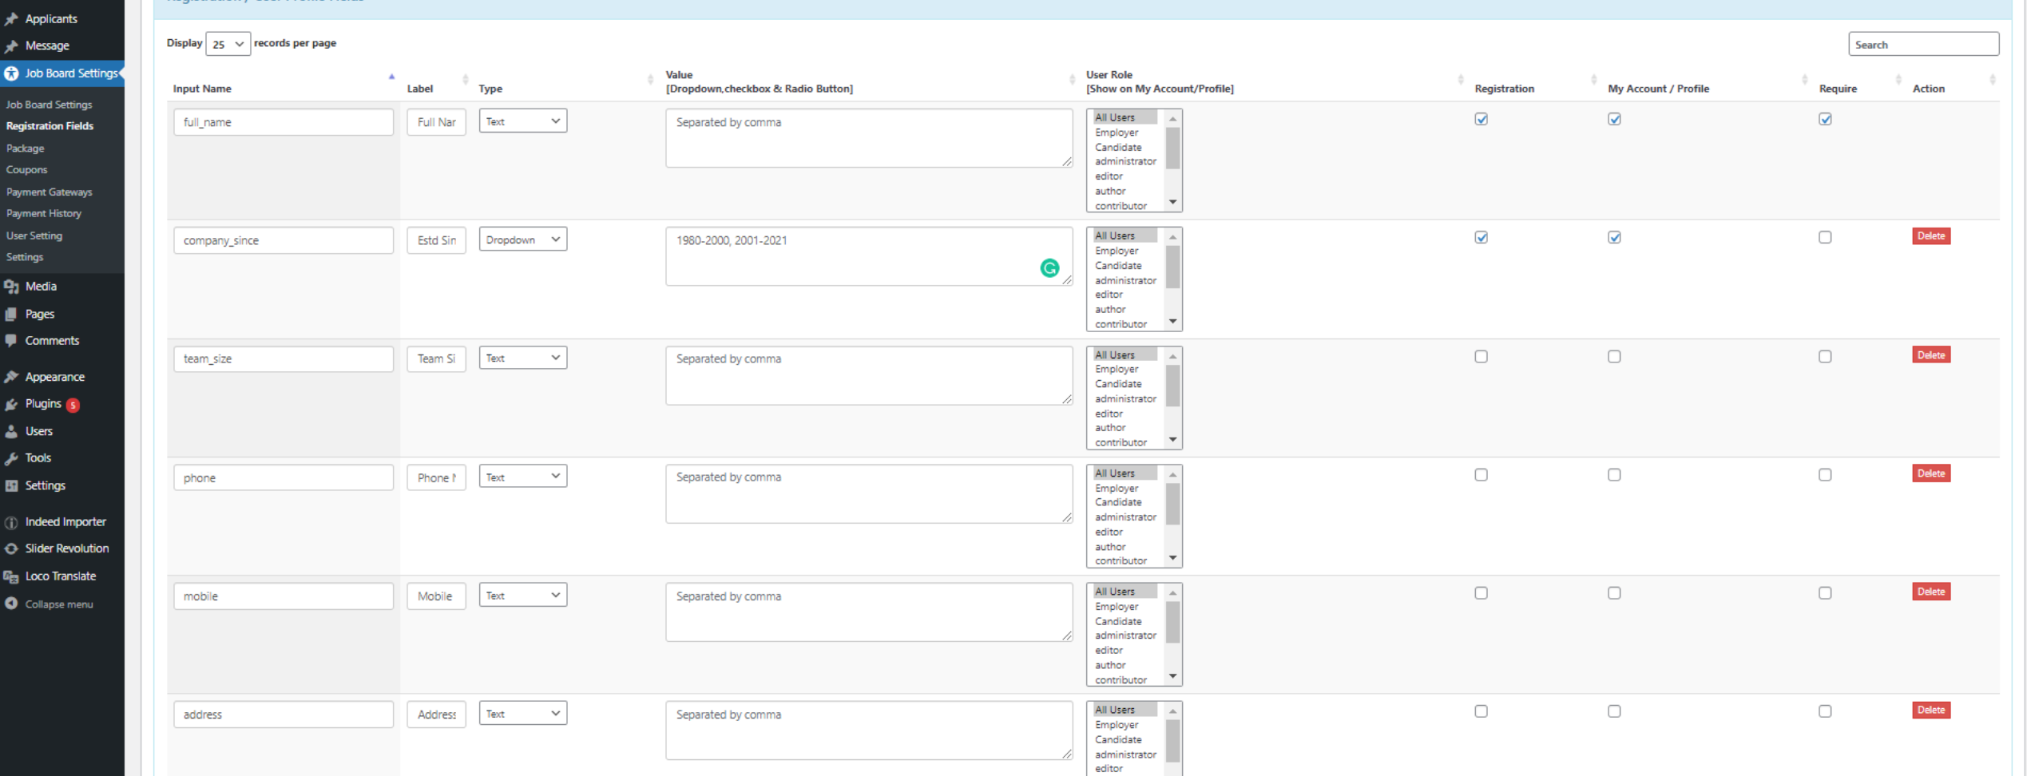Sort by Input Name column arrow
Image resolution: width=2027 pixels, height=776 pixels.
point(391,77)
